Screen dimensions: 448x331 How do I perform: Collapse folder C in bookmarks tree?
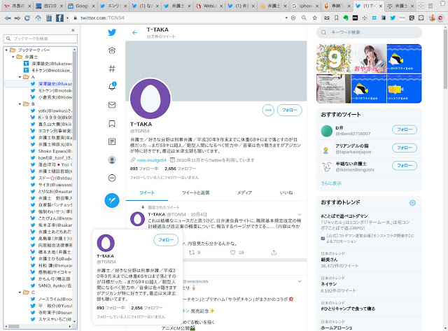[20, 293]
